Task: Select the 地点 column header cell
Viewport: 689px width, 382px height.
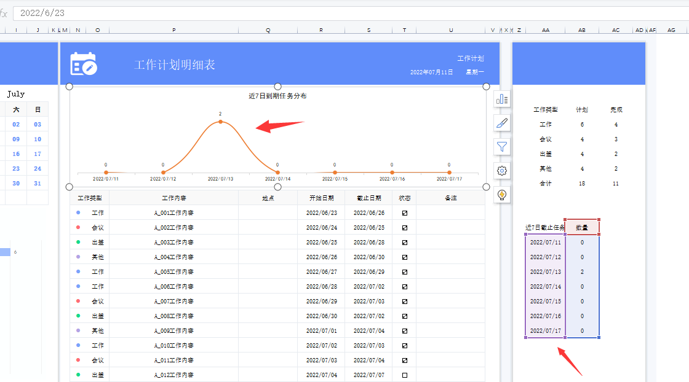Action: 268,198
